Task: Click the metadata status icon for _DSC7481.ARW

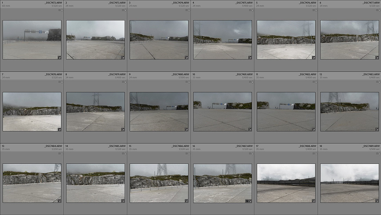Action: click(x=251, y=82)
